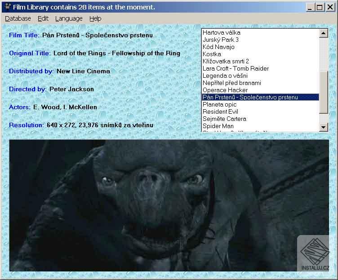The width and height of the screenshot is (338, 280).
Task: Select Lara Croft - Tomb Raider entry
Action: (260, 69)
